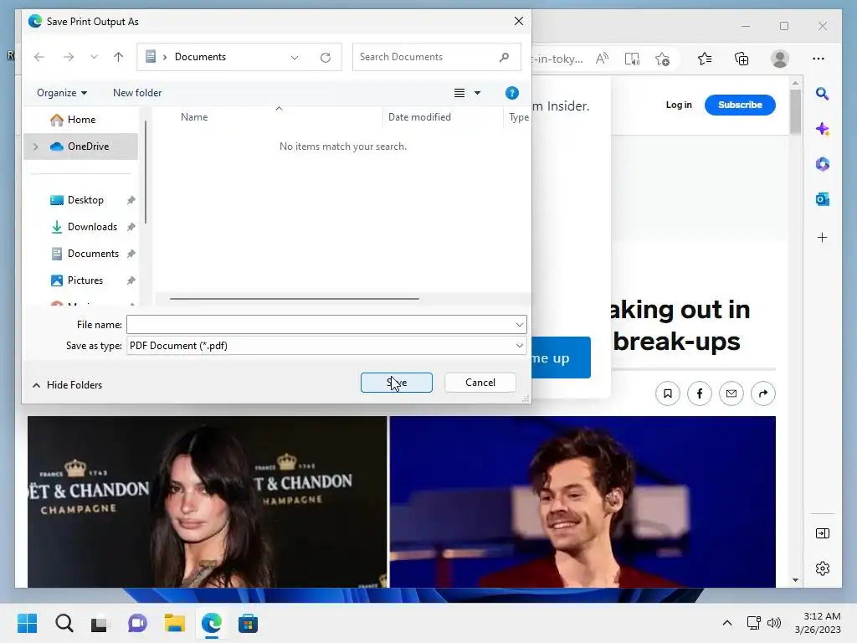Click the Back arrow in the save dialog
The image size is (857, 643).
point(38,57)
